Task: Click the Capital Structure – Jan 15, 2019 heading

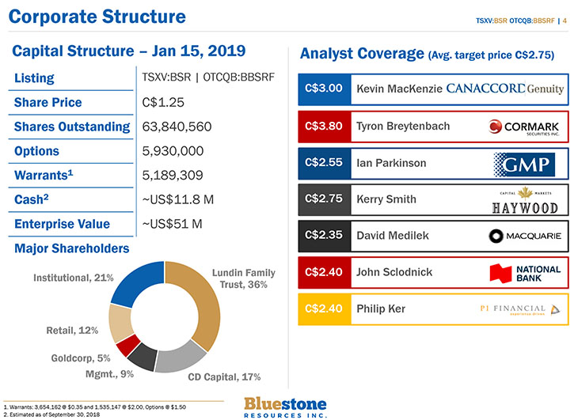Action: pos(128,51)
